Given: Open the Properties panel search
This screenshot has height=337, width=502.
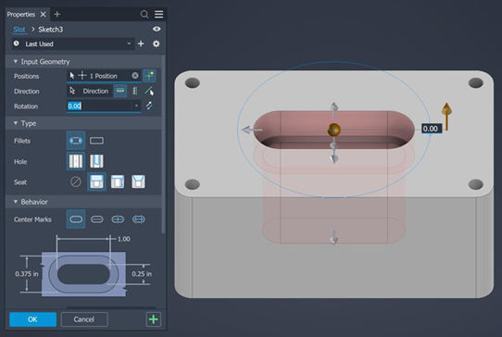Looking at the screenshot, I should 144,15.
